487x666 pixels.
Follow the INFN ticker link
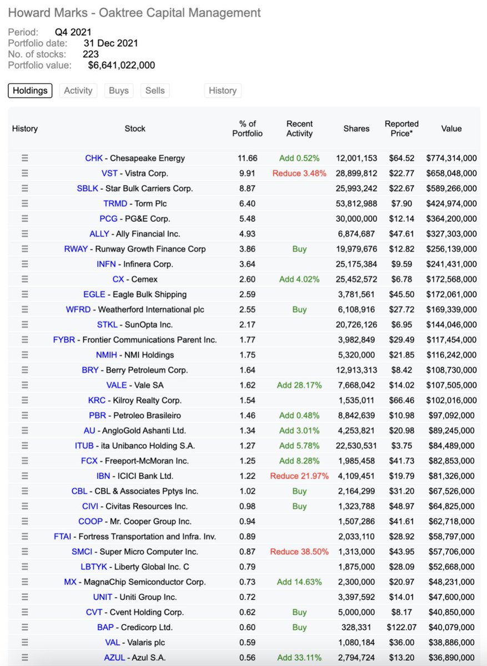(106, 264)
